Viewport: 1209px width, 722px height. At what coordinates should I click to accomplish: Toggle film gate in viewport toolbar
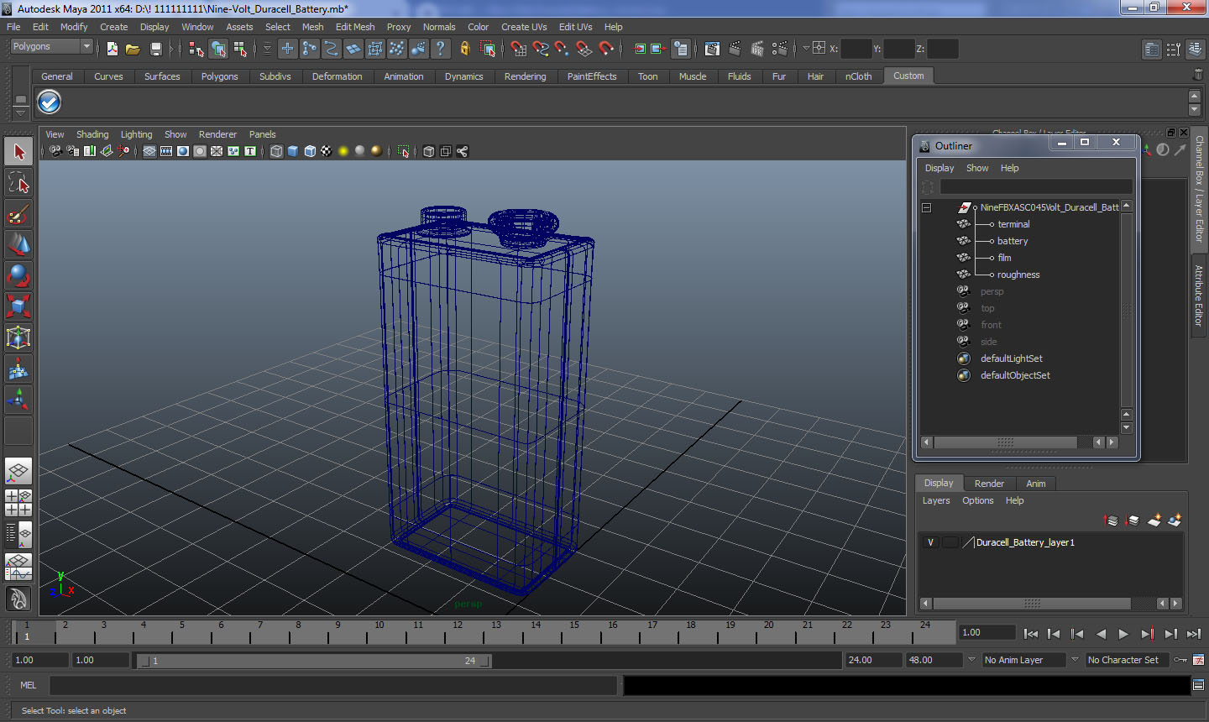[x=165, y=151]
